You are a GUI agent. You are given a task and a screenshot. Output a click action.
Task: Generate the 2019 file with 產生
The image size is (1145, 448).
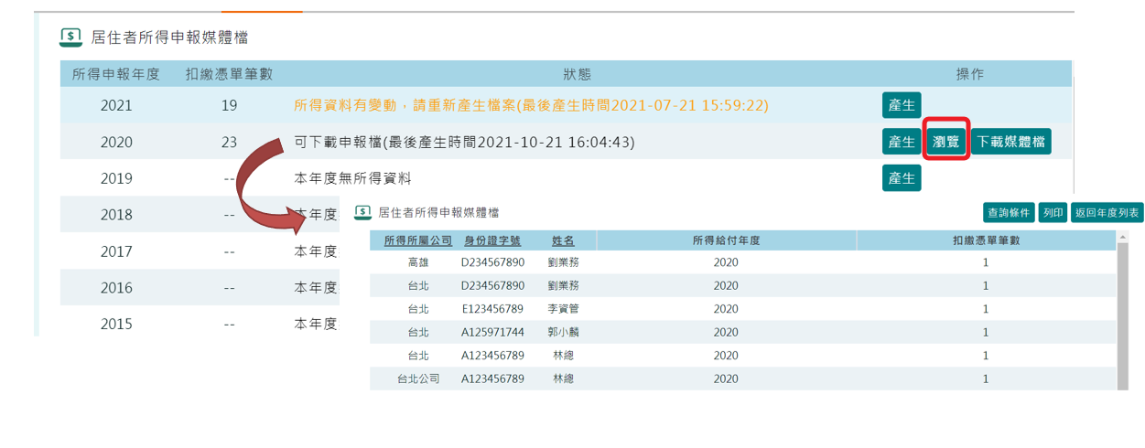902,178
